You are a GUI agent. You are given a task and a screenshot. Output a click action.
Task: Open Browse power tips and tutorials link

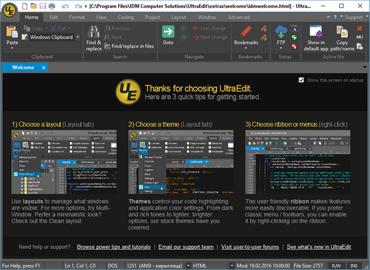click(113, 247)
